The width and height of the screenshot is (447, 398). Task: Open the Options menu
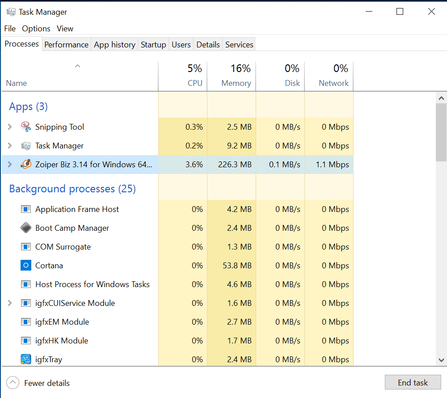pyautogui.click(x=36, y=28)
